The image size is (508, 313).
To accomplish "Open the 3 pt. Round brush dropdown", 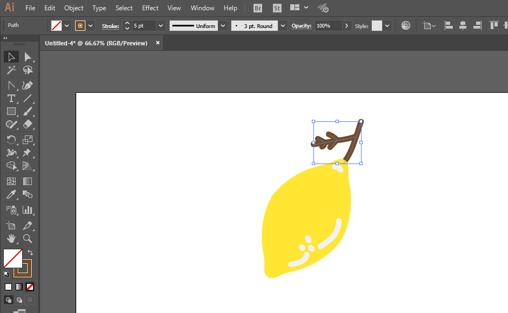I will pyautogui.click(x=283, y=26).
